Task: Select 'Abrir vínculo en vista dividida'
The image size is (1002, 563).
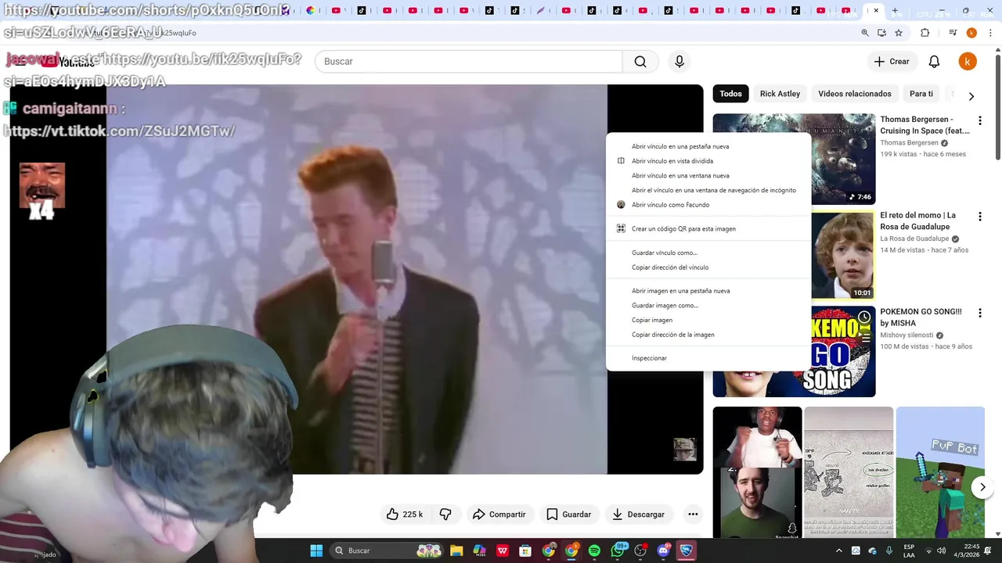Action: pos(708,161)
